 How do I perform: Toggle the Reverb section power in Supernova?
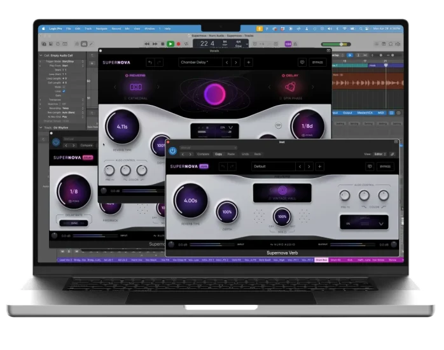[127, 76]
